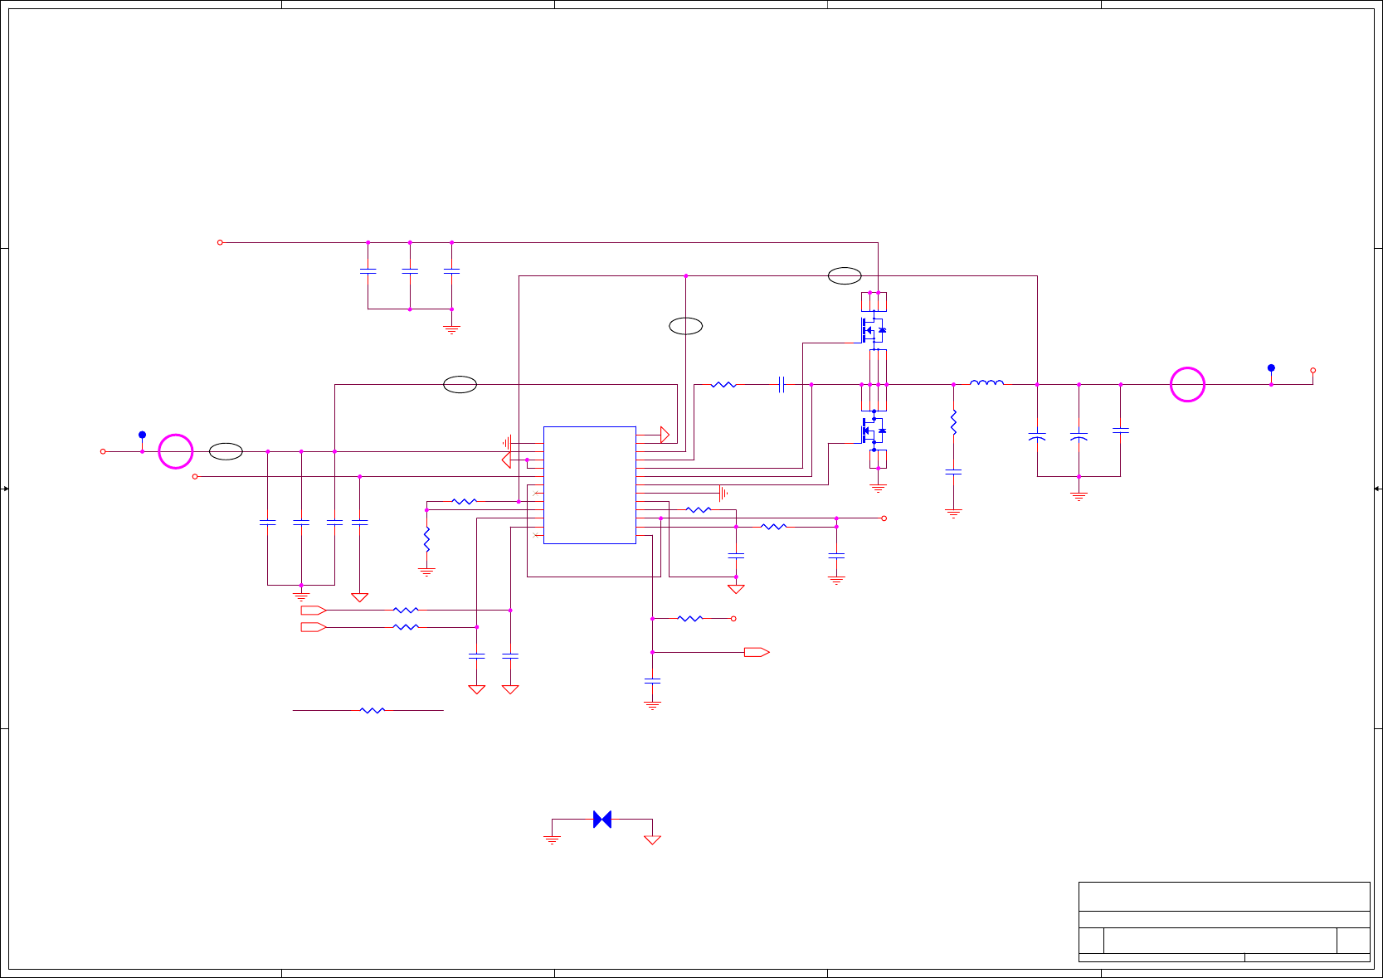Click the vertical resistor below the inductor's left end
Screen dimensions: 1383x978
(953, 422)
